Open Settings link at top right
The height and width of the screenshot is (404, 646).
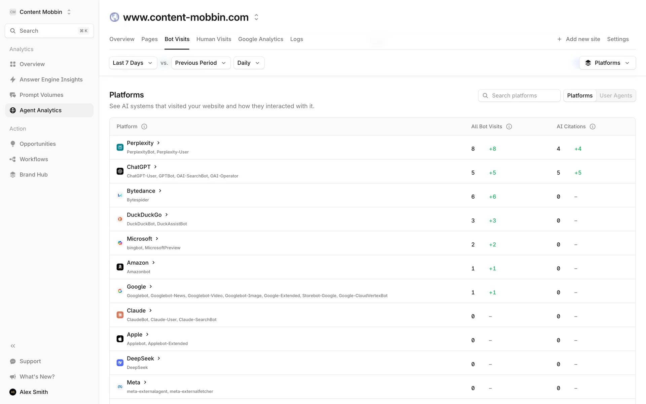pyautogui.click(x=617, y=39)
